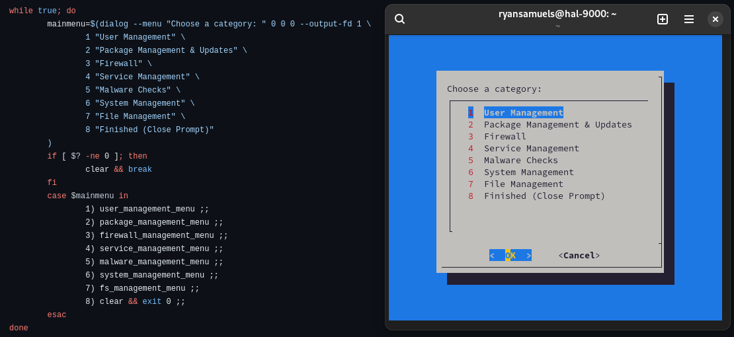Click the "while true; do" code line

click(x=42, y=11)
